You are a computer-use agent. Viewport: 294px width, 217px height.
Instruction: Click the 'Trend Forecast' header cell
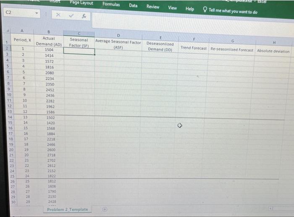(194, 48)
